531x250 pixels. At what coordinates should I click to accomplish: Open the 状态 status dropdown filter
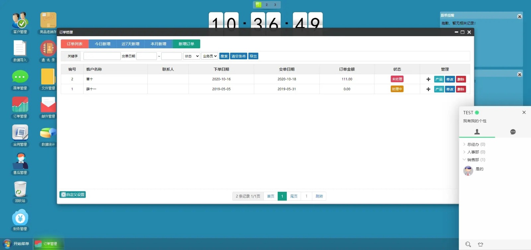(x=191, y=56)
